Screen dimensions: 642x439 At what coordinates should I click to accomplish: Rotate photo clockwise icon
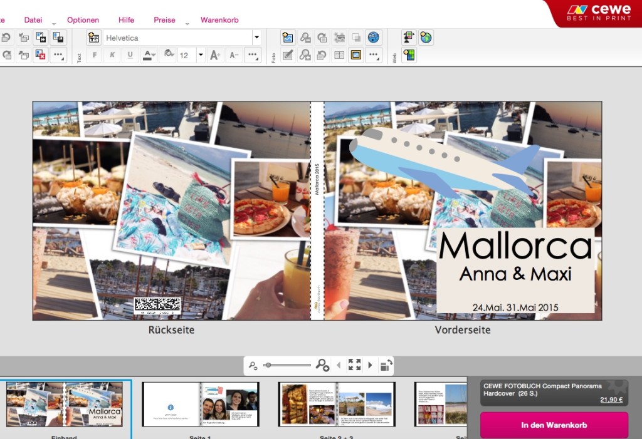pyautogui.click(x=322, y=38)
